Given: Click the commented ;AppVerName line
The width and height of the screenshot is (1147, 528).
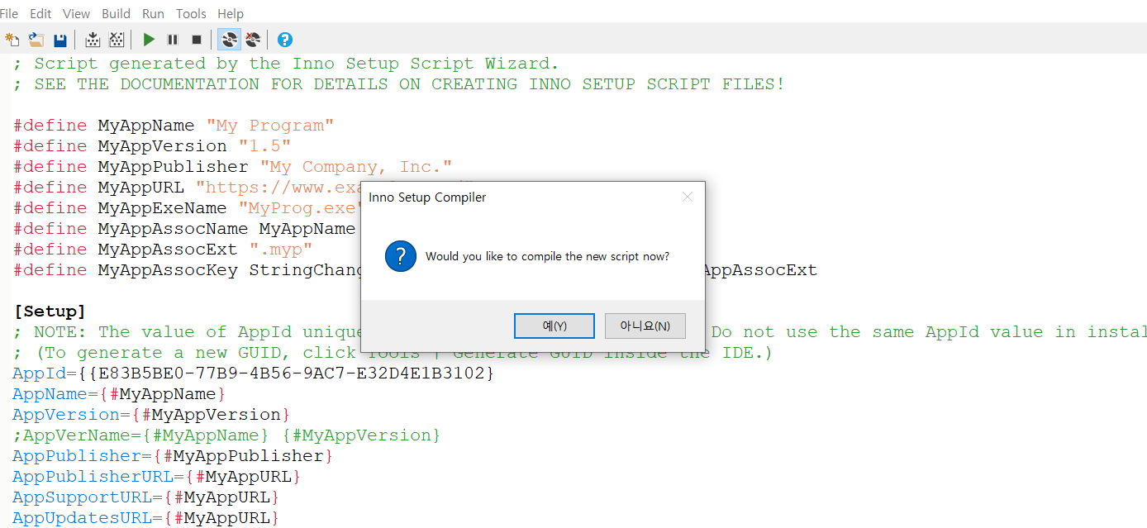Looking at the screenshot, I should pos(226,435).
